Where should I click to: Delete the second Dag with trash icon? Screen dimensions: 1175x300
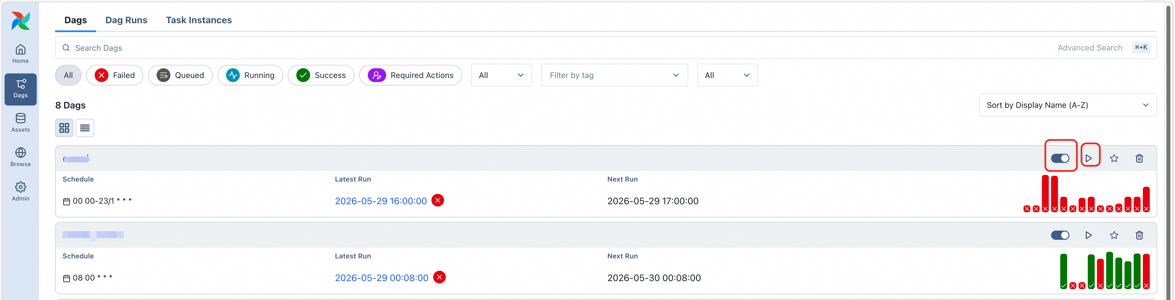pyautogui.click(x=1139, y=235)
